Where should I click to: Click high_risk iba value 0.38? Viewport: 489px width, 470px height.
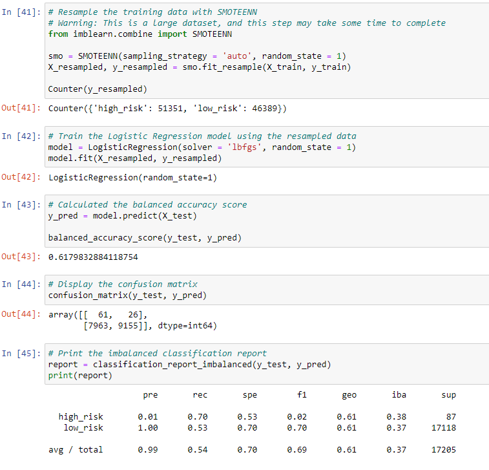click(x=397, y=417)
